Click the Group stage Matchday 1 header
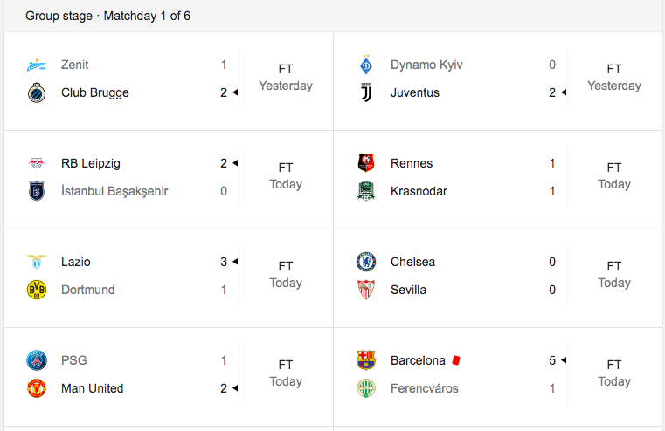 (x=108, y=16)
